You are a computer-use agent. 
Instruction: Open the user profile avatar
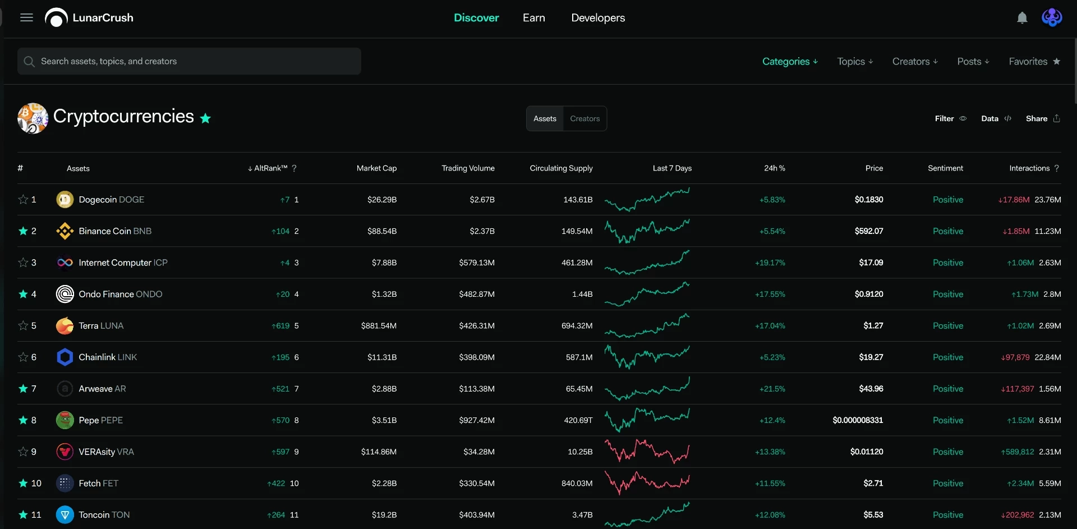pyautogui.click(x=1052, y=18)
